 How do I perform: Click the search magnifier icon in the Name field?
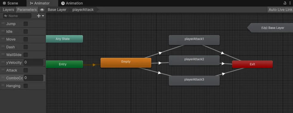point(6,16)
